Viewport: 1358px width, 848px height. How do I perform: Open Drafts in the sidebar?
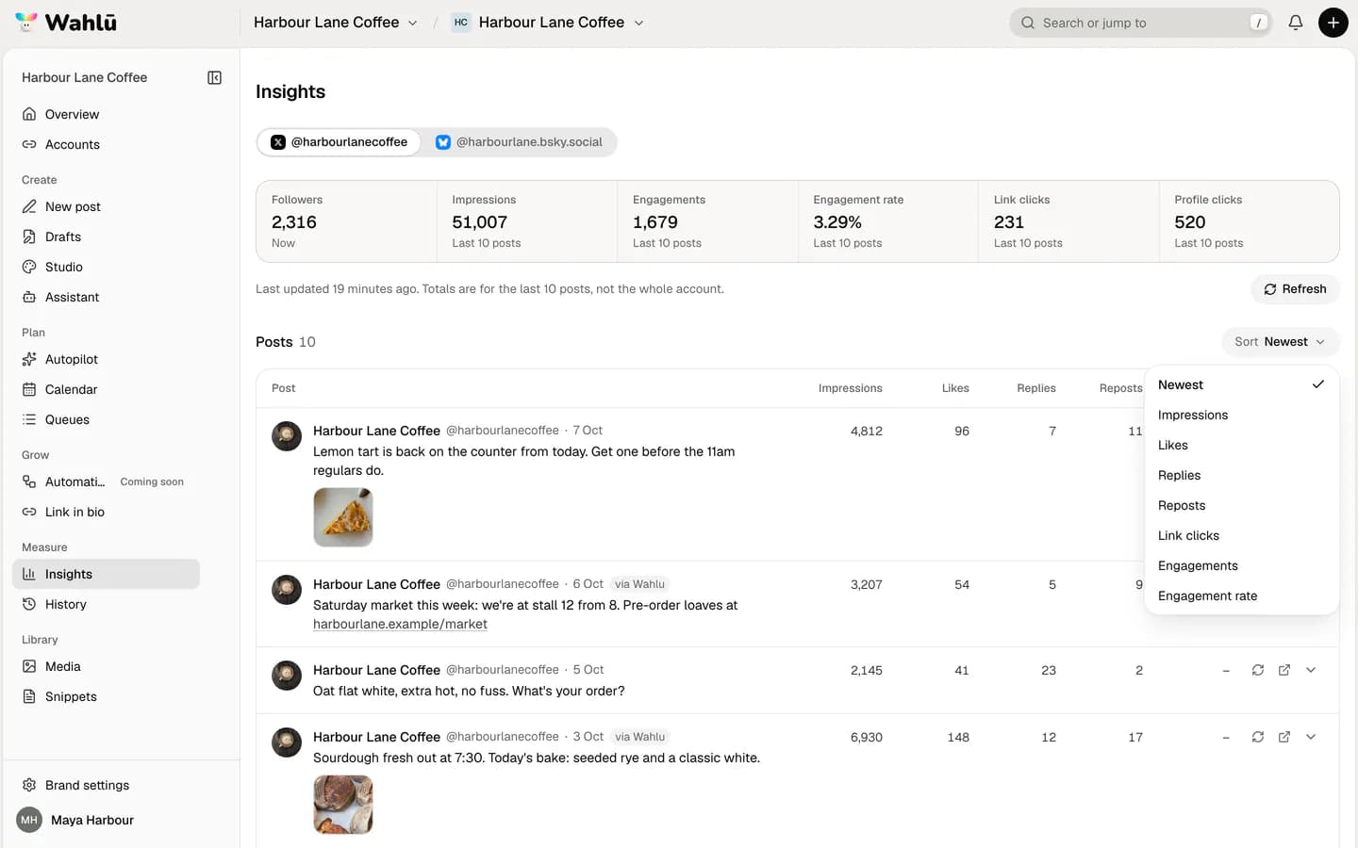tap(106, 236)
